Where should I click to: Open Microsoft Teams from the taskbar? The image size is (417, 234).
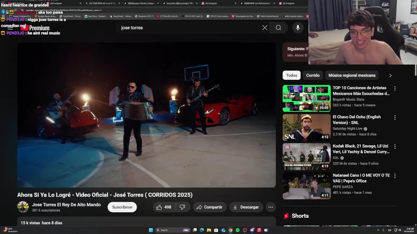point(266,230)
